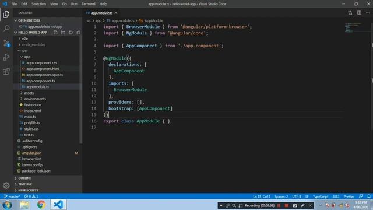This screenshot has width=373, height=210.
Task: Open File Explorer from the taskbar
Action: (24, 205)
